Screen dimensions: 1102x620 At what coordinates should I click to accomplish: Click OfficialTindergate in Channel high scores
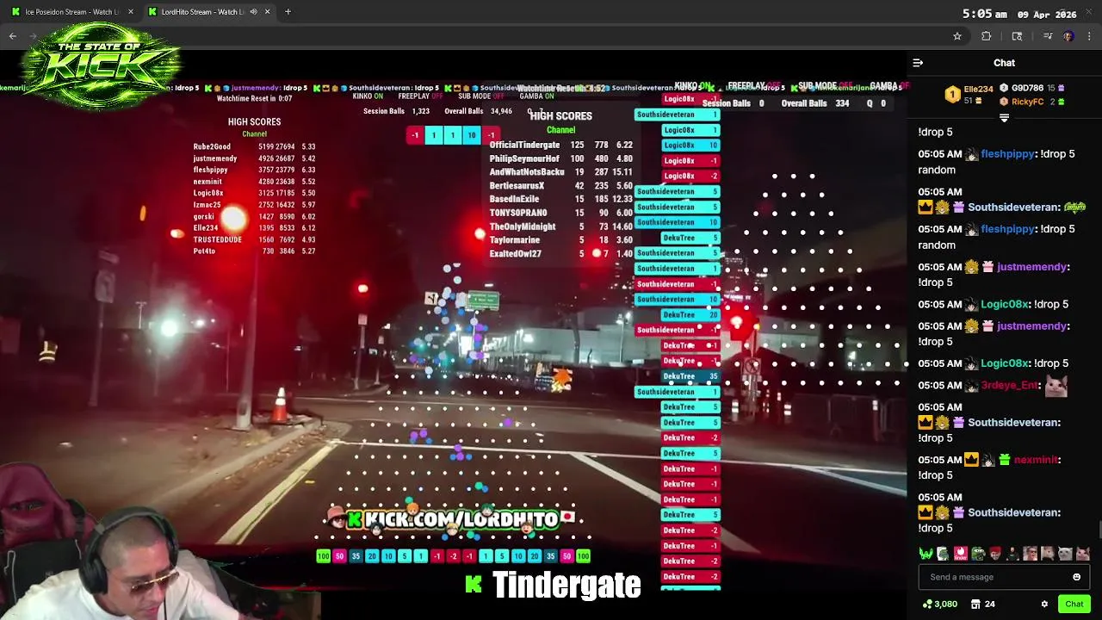[x=524, y=146]
